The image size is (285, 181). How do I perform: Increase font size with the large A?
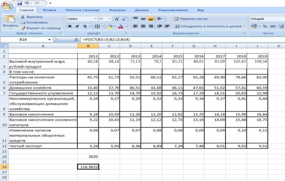click(x=116, y=19)
